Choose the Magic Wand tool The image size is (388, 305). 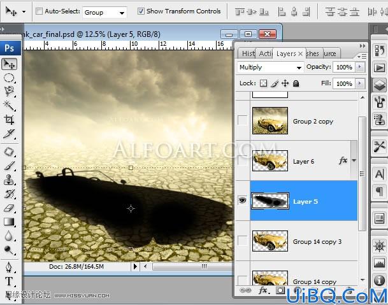pyautogui.click(x=9, y=106)
